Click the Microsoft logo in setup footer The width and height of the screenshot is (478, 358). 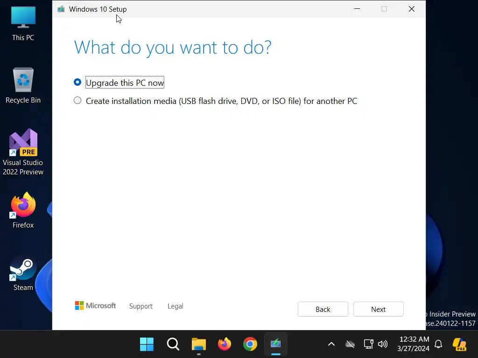click(x=95, y=305)
